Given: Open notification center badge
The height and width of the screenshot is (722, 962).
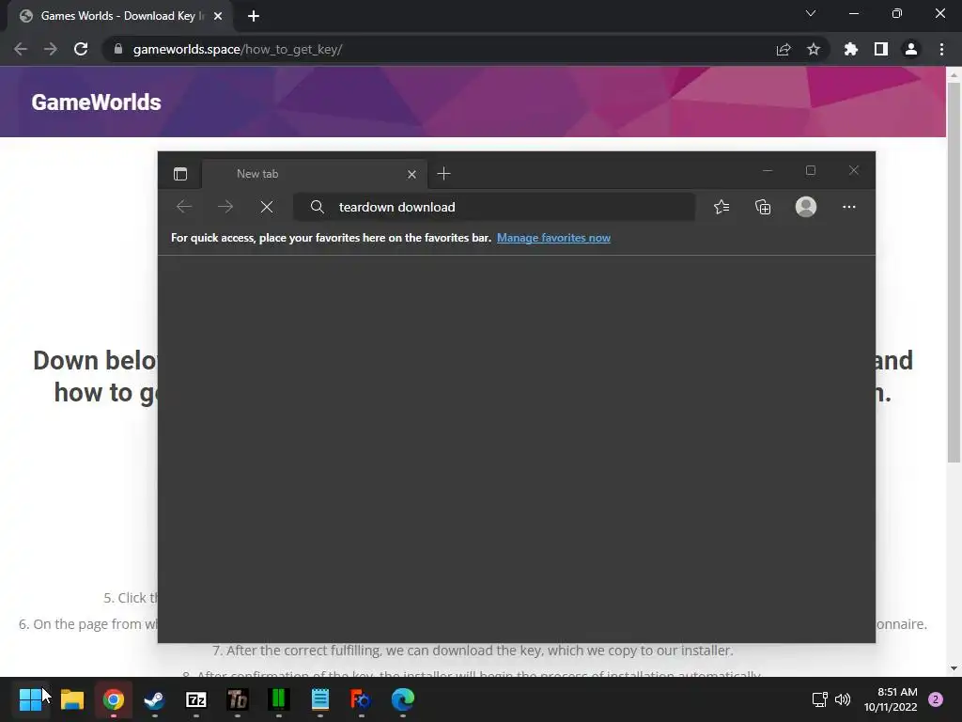Looking at the screenshot, I should click(936, 699).
